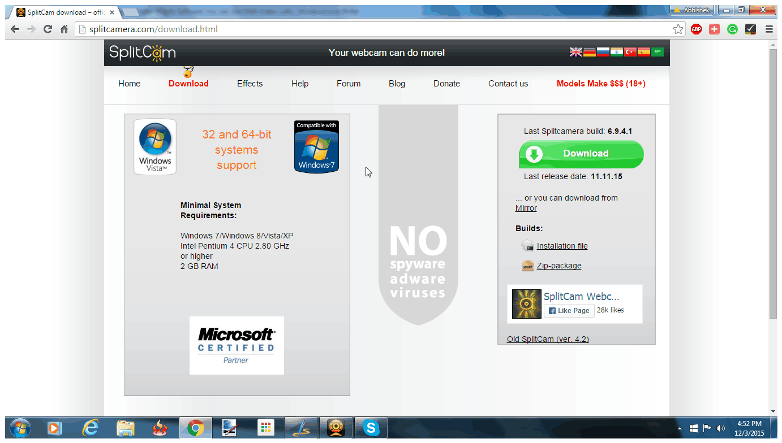Click the "Last release date: 11.11.15" text
This screenshot has width=782, height=443.
(573, 176)
